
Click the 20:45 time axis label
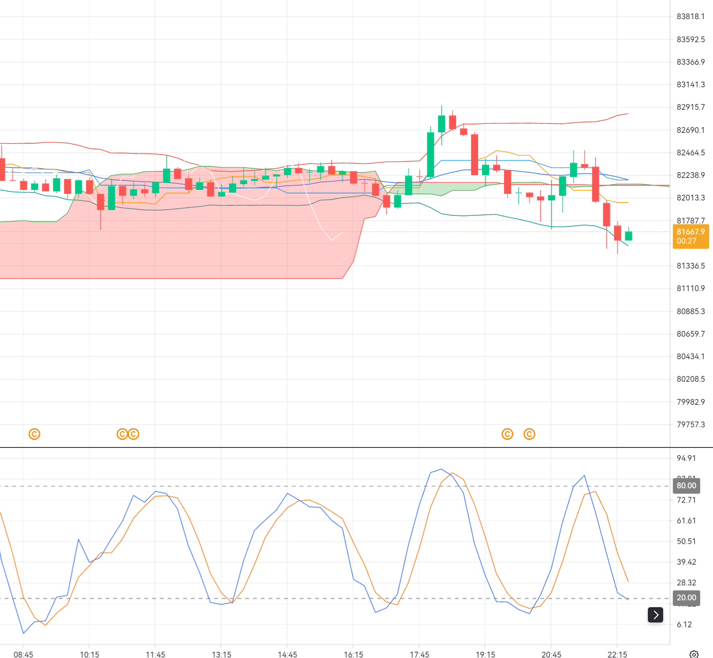[x=551, y=654]
